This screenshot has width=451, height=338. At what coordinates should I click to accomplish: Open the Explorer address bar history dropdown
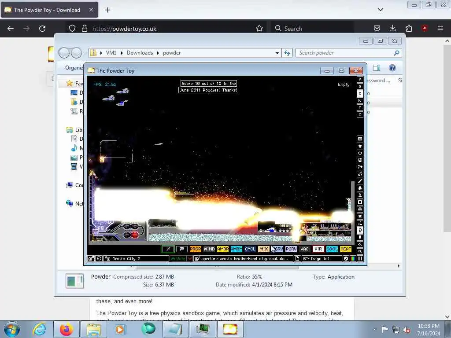[x=277, y=53]
